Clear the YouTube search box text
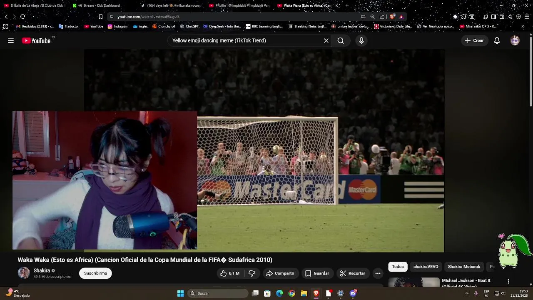The width and height of the screenshot is (533, 300). (326, 40)
